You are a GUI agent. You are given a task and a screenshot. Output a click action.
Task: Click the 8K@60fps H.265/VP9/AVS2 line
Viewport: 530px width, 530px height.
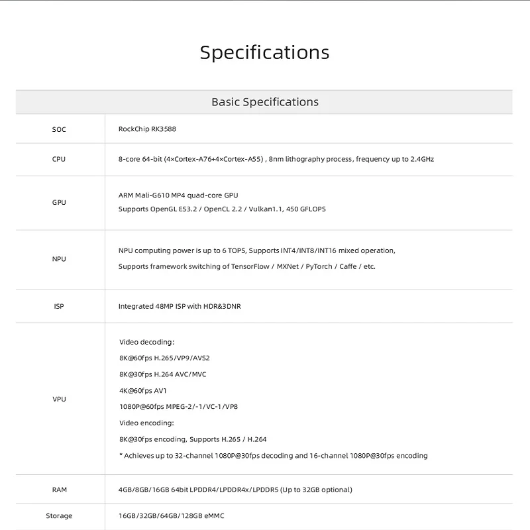click(164, 358)
